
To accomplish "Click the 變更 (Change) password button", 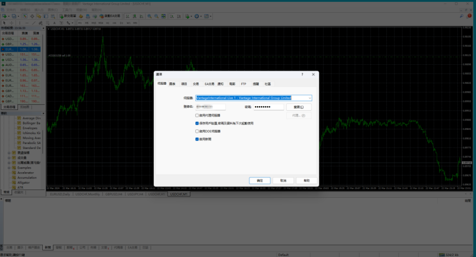I will coord(298,107).
